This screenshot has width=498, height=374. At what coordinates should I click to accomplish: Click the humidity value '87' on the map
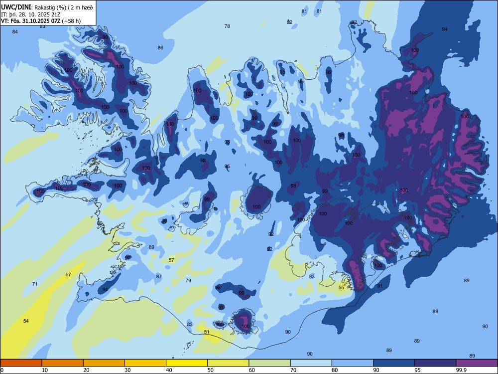[x=159, y=277]
